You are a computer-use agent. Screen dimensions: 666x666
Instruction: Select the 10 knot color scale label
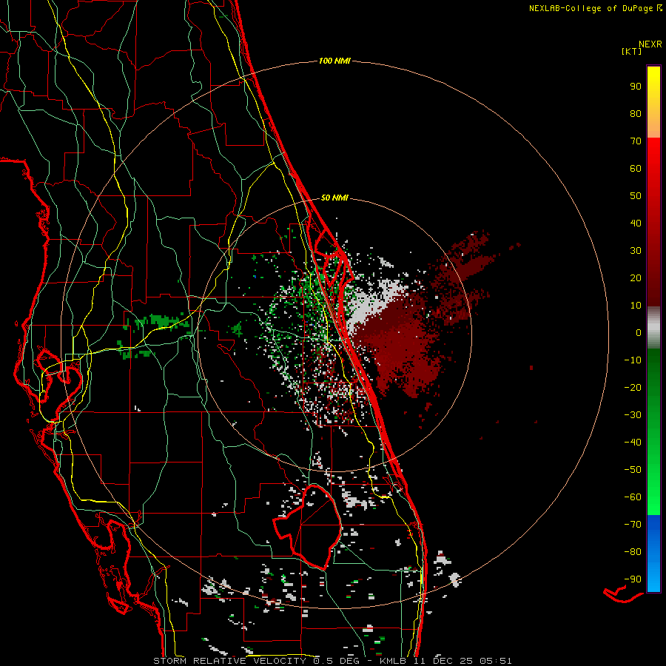pyautogui.click(x=636, y=306)
